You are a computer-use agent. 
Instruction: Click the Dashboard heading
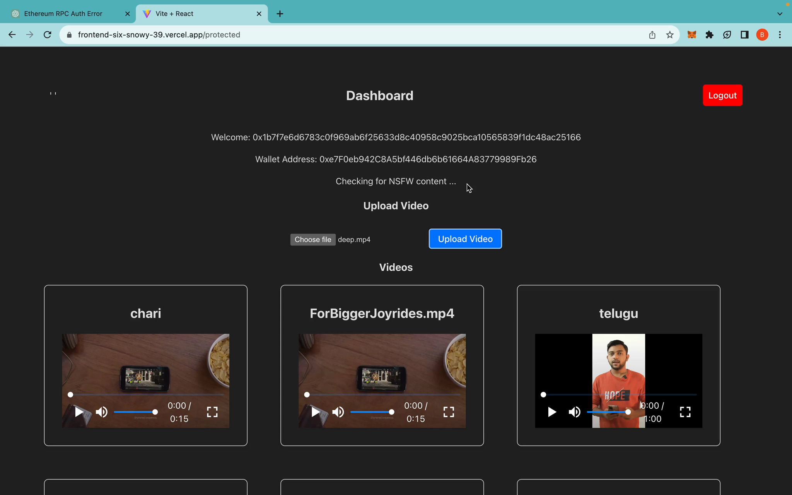click(x=380, y=96)
